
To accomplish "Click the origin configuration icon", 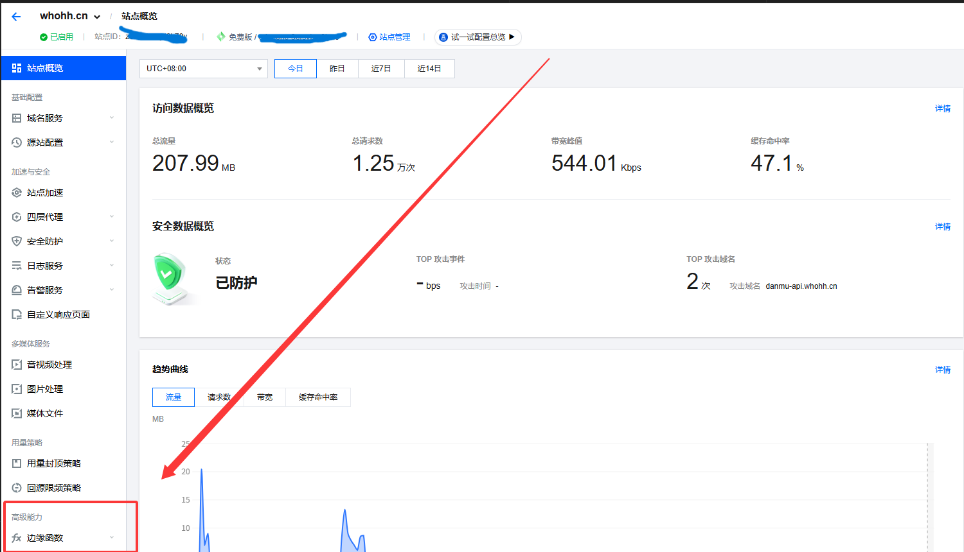I will (x=17, y=142).
